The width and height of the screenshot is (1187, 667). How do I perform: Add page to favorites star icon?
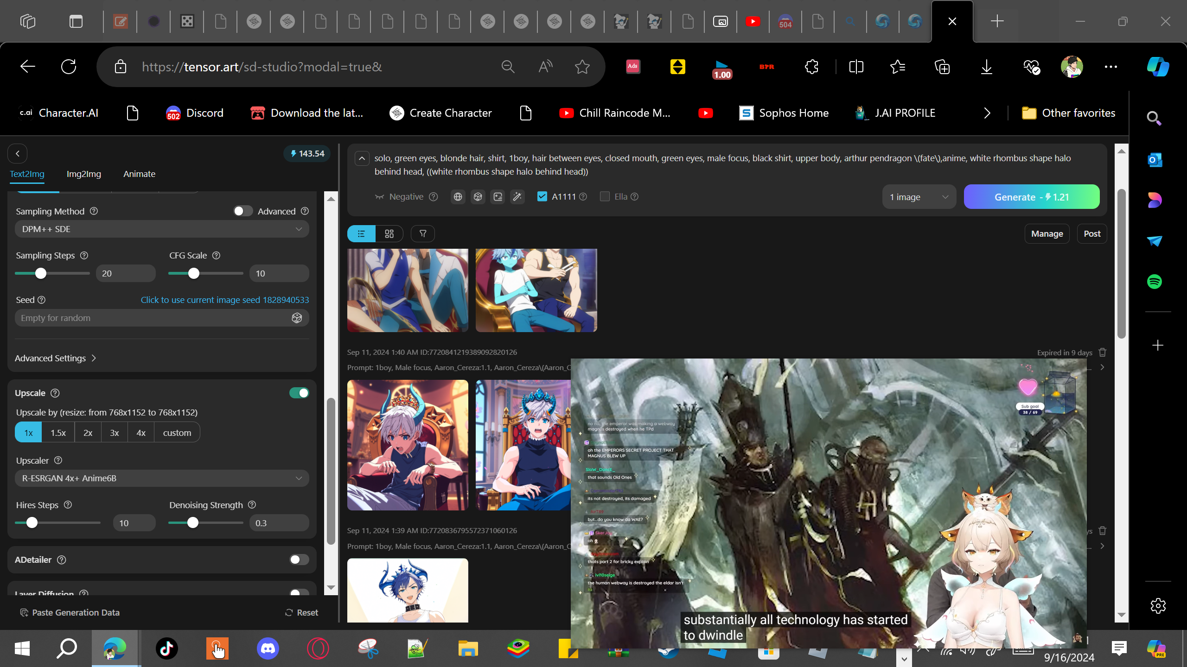coord(582,67)
